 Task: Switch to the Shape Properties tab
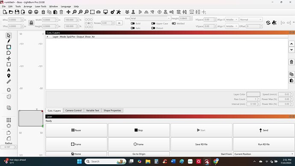(x=112, y=110)
